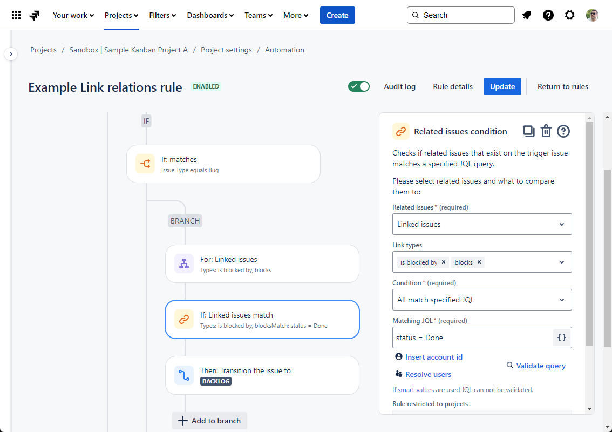The image size is (612, 432).
Task: Open help for the Related issues condition
Action: 563,131
